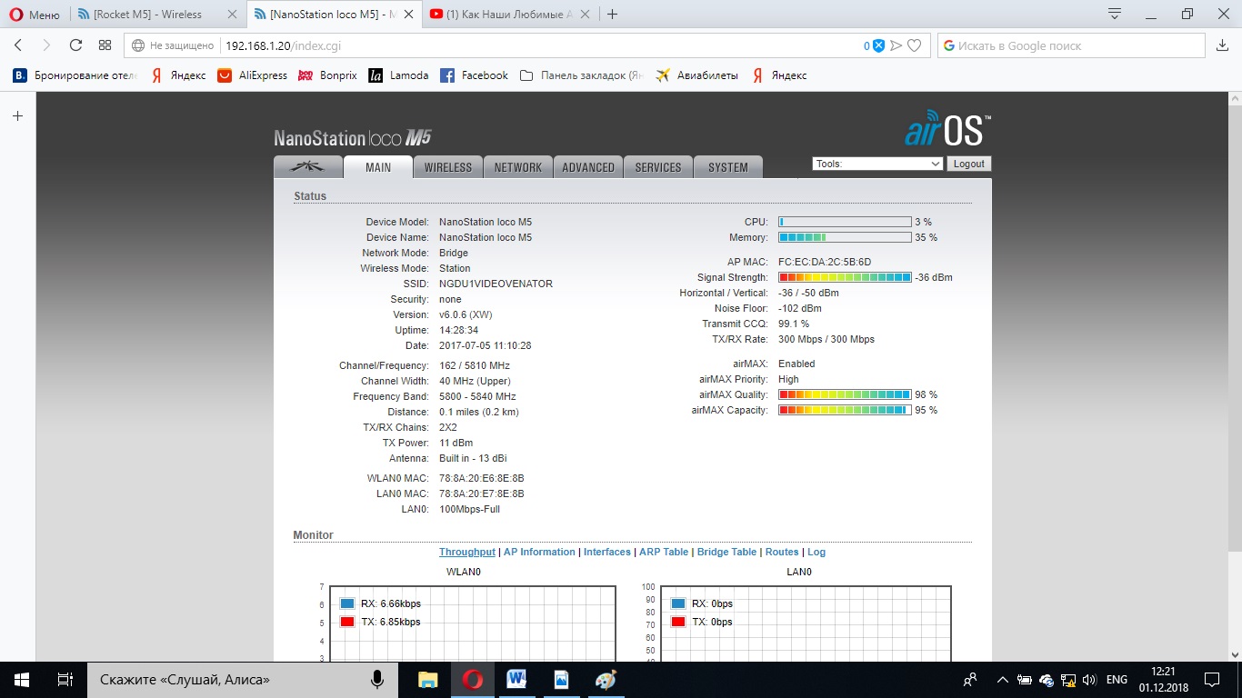
Task: Open the WIRELESS settings tab
Action: 447,167
